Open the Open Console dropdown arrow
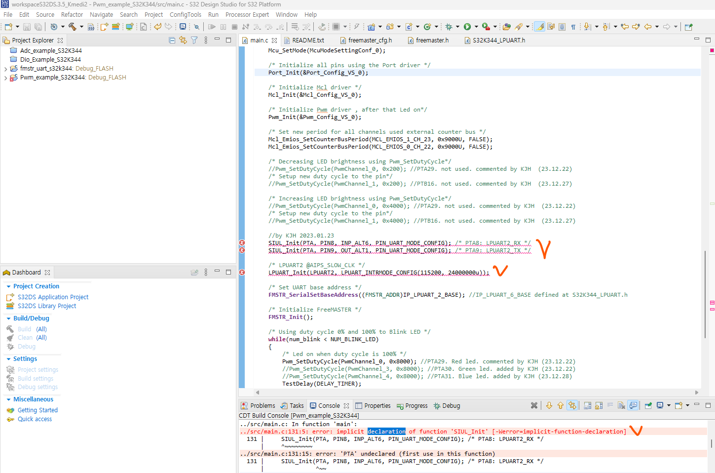The height and width of the screenshot is (473, 715). point(687,406)
